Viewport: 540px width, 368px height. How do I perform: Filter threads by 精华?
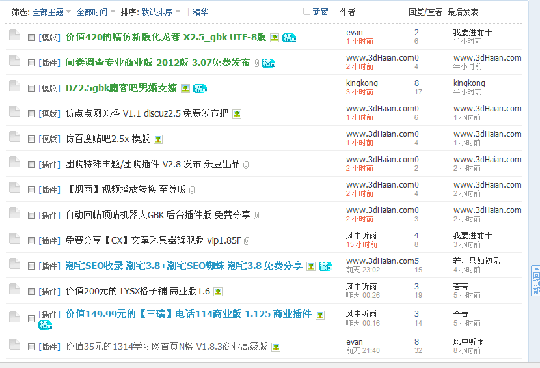point(200,12)
